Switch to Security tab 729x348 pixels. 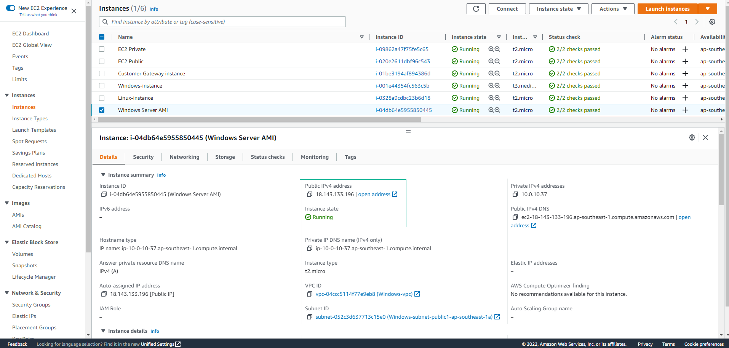(x=143, y=157)
